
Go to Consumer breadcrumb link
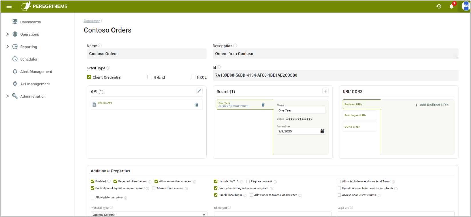tap(92, 21)
